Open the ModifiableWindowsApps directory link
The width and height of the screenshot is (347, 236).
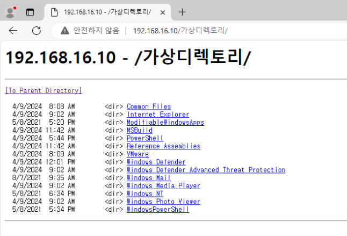(x=165, y=122)
